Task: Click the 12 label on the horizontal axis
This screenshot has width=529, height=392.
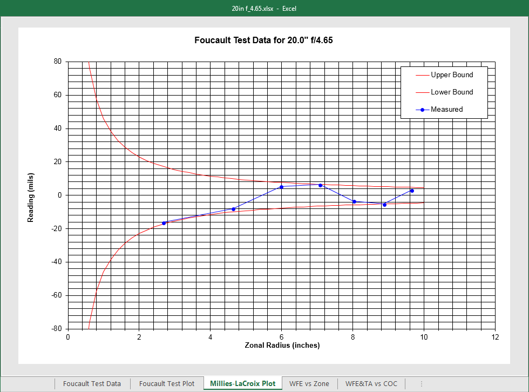Action: [495, 337]
